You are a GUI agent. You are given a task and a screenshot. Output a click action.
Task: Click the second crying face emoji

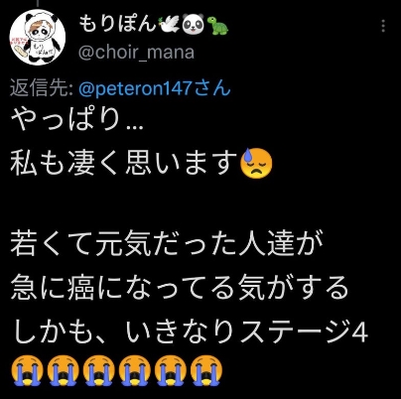pos(63,371)
